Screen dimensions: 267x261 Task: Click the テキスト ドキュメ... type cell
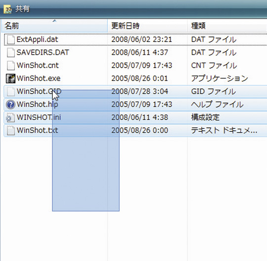pyautogui.click(x=224, y=130)
